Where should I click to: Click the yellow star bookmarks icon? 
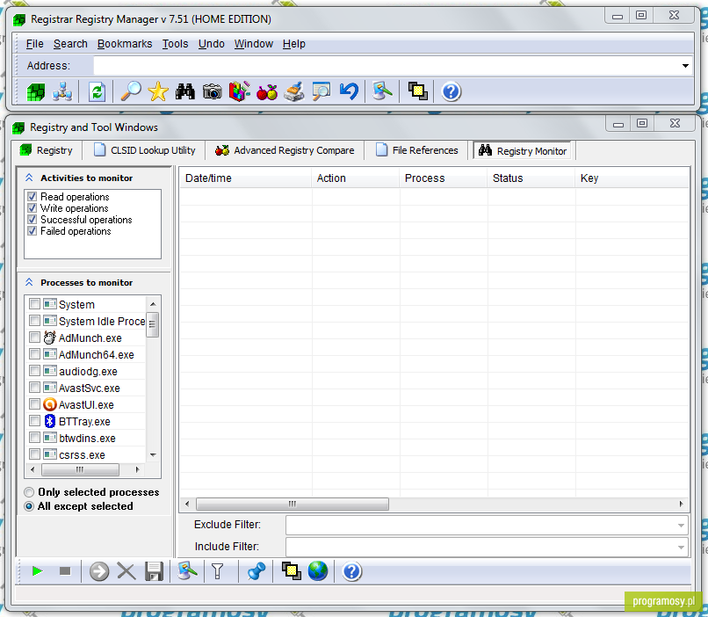click(158, 91)
